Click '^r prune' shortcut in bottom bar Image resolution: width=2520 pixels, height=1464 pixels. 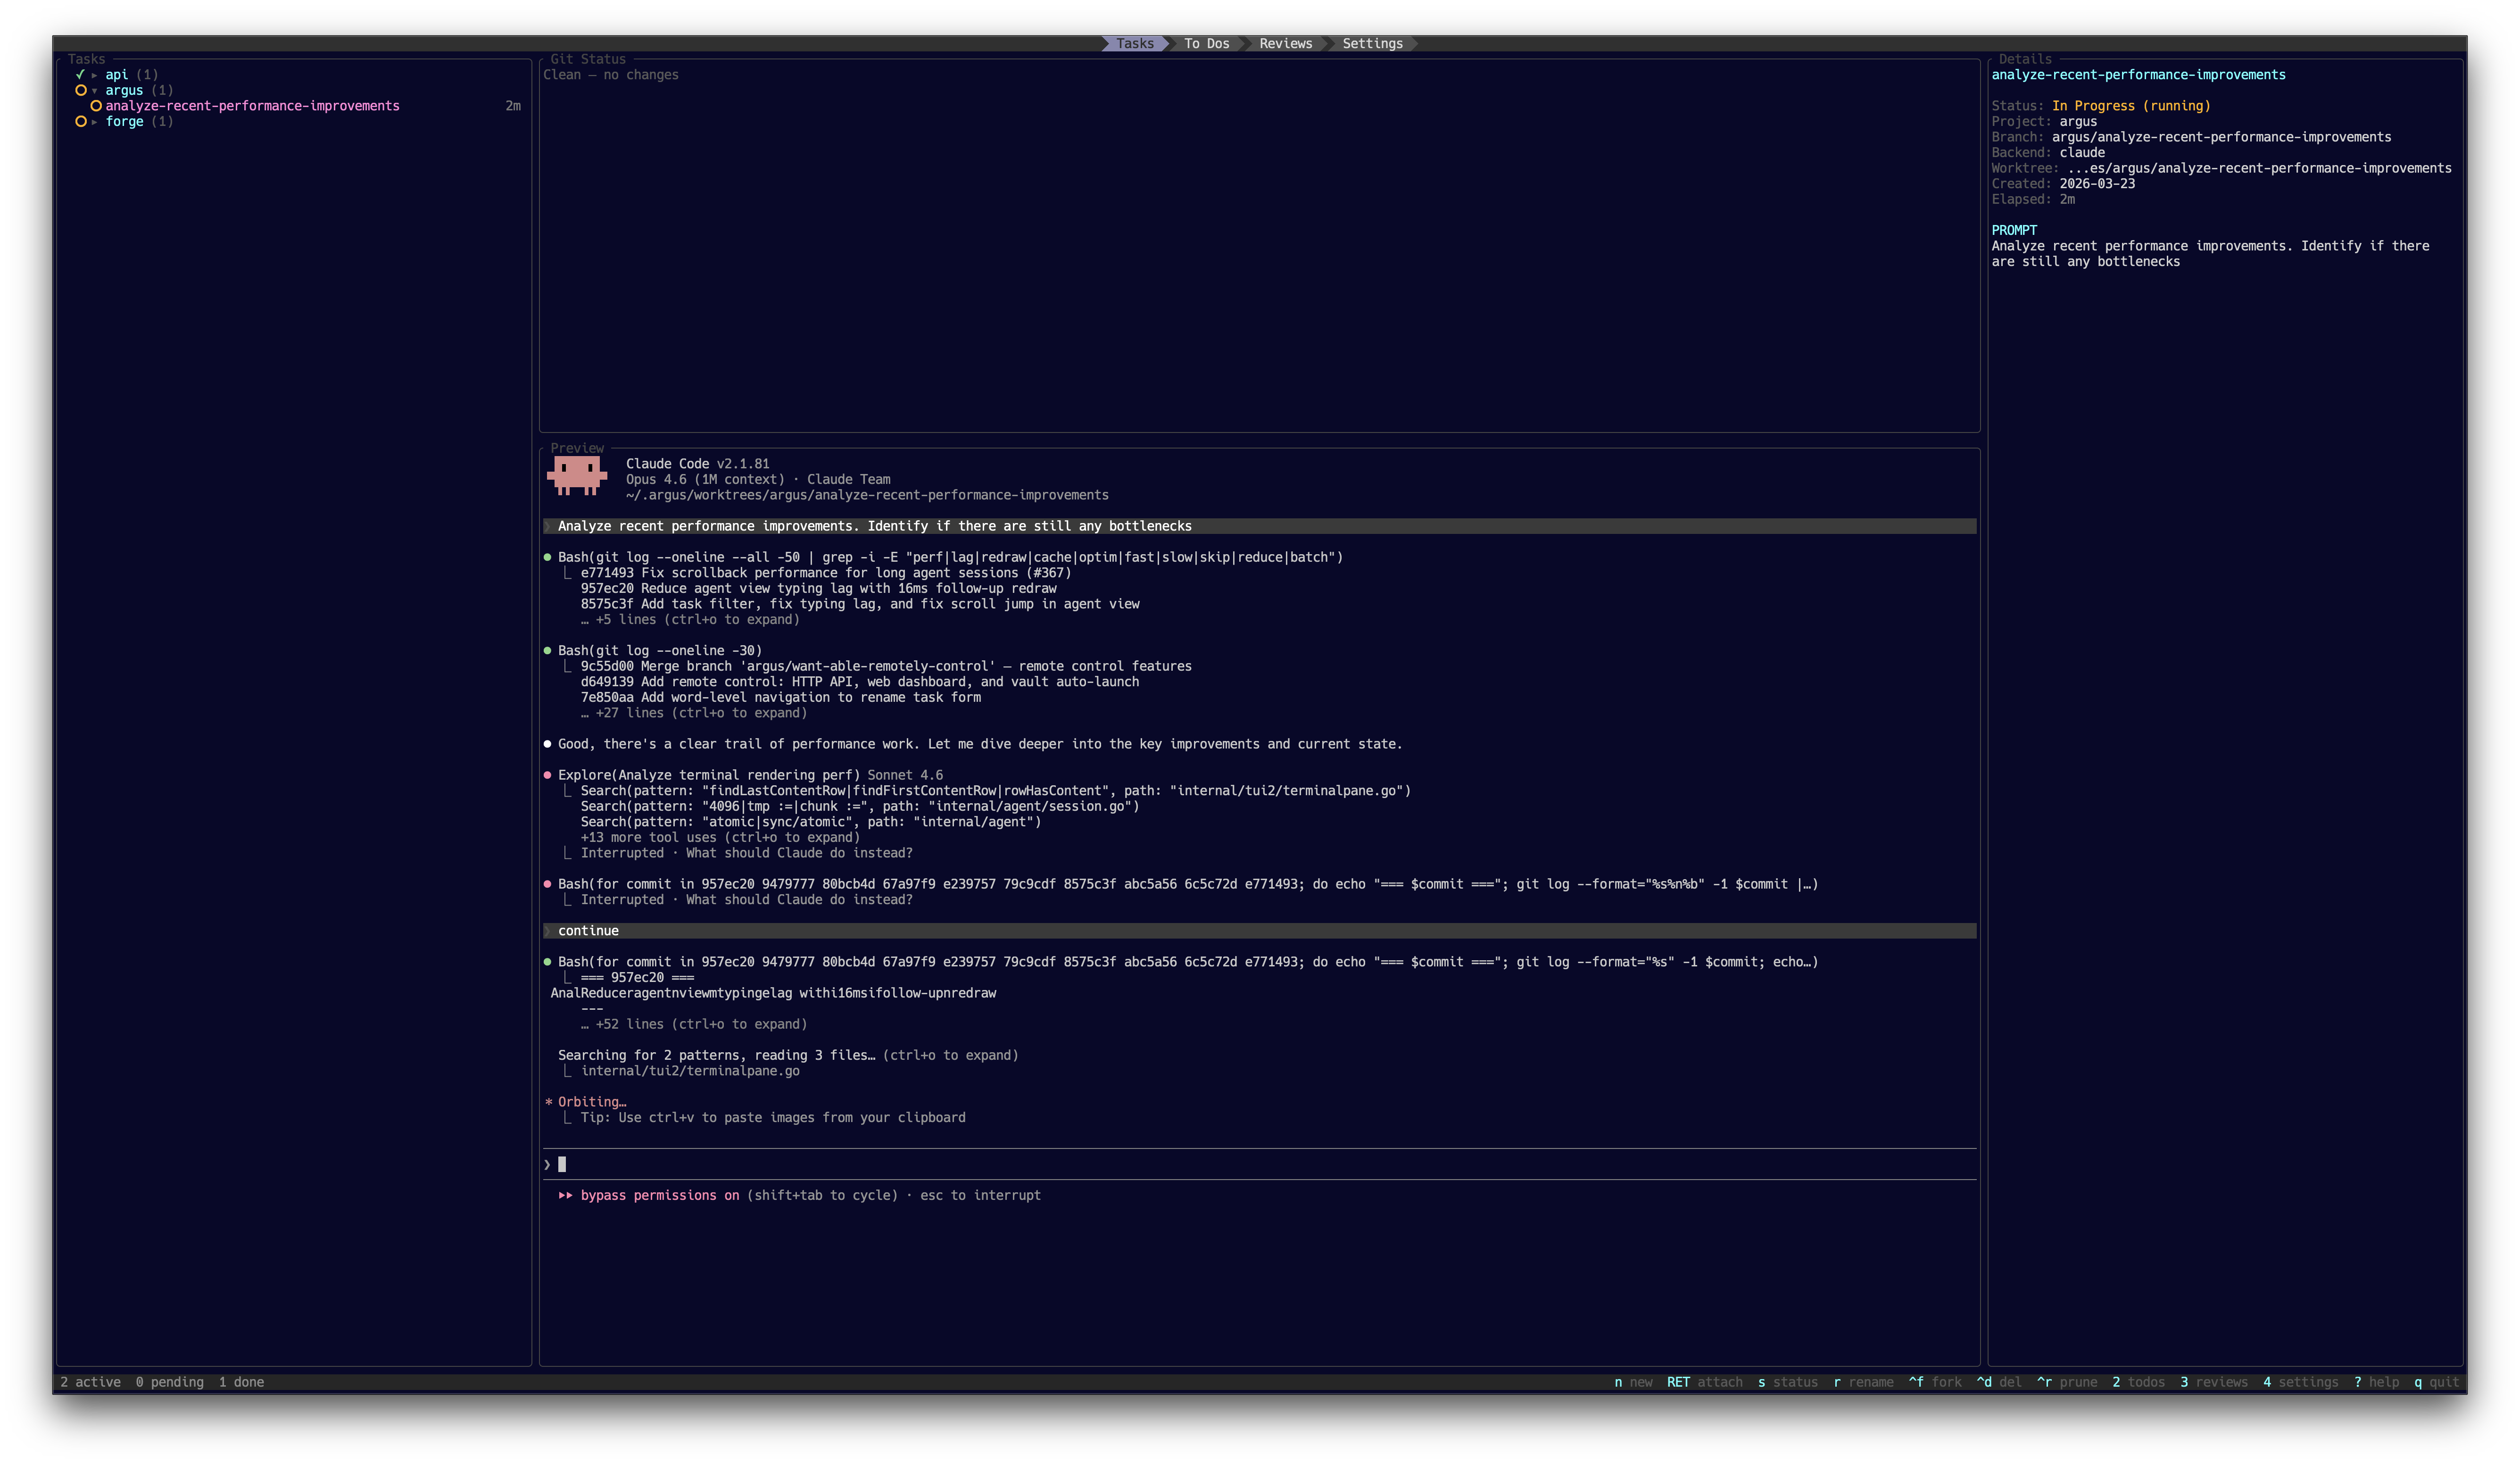2067,1382
